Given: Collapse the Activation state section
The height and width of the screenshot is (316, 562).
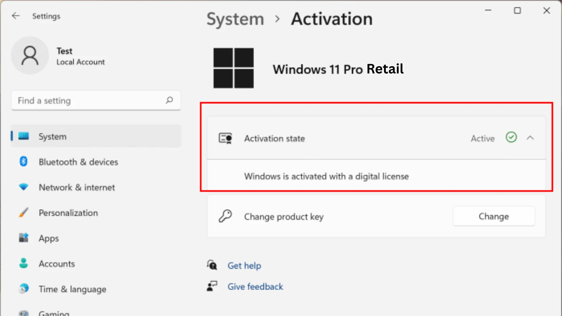Looking at the screenshot, I should pos(530,138).
